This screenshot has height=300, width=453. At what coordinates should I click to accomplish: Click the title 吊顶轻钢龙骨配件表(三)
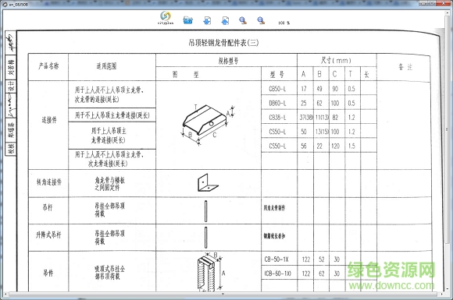tap(223, 43)
